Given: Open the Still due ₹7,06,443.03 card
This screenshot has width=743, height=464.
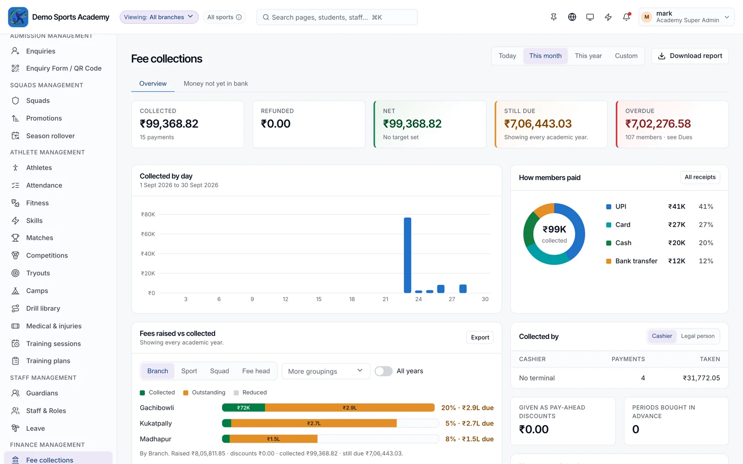Looking at the screenshot, I should [551, 124].
